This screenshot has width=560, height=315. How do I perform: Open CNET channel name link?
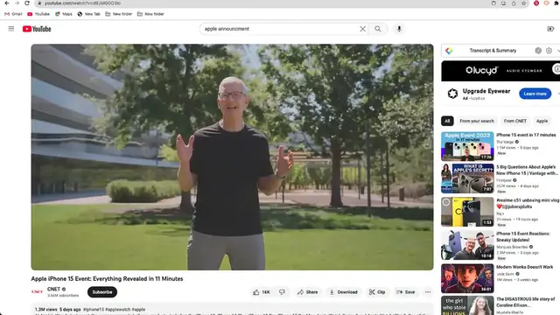click(x=53, y=289)
